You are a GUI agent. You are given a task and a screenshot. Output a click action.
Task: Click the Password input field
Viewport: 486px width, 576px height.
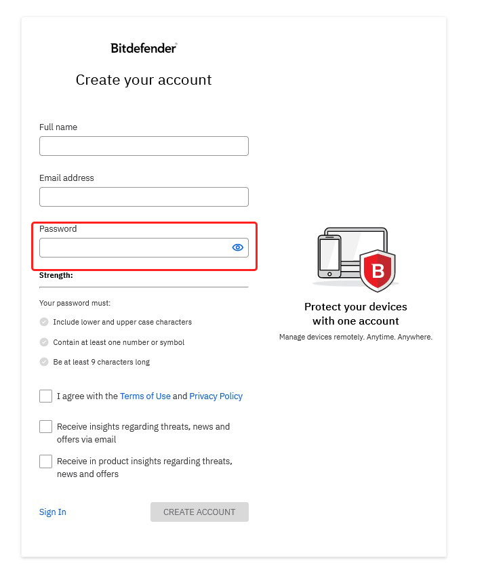point(144,247)
